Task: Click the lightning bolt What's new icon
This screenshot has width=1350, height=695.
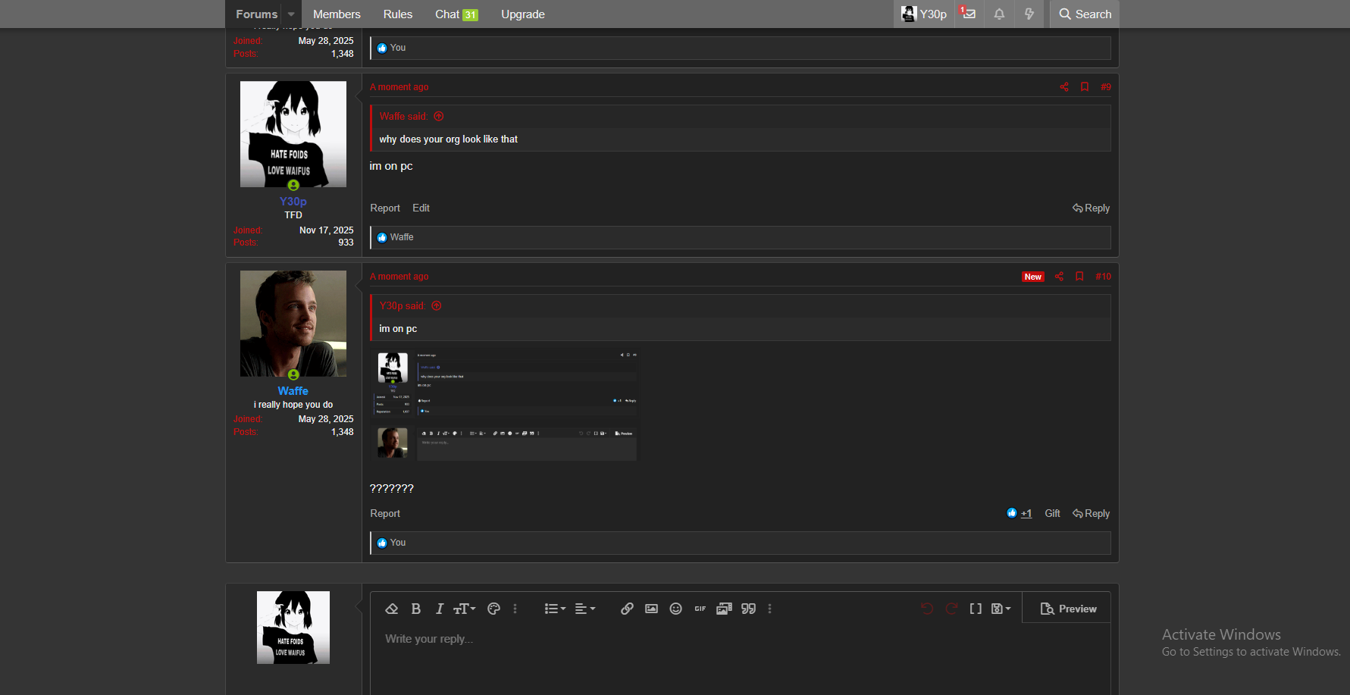Action: pos(1029,14)
